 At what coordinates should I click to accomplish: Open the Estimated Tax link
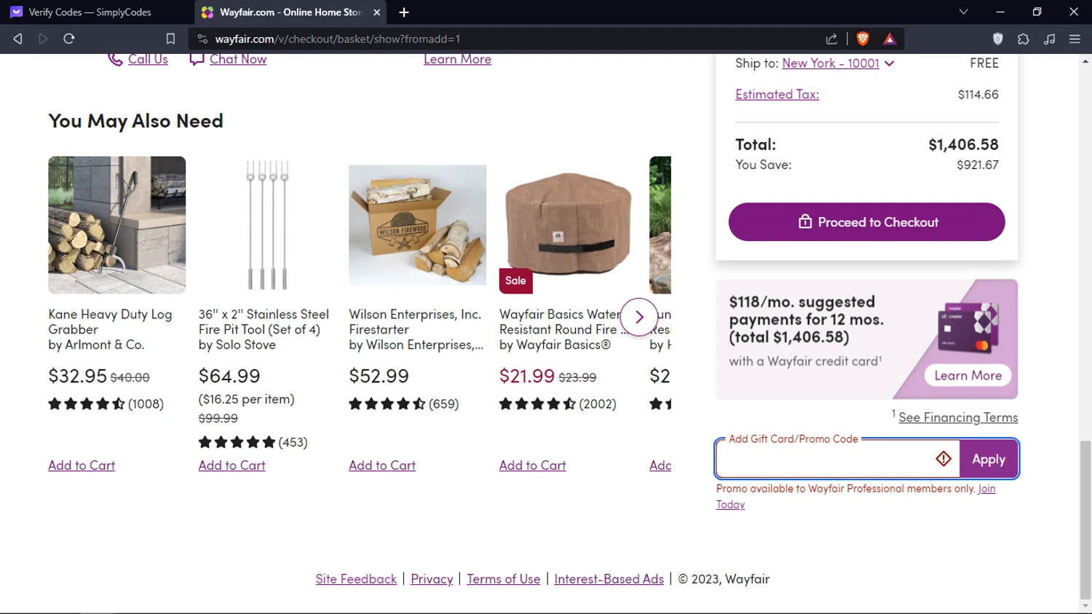pyautogui.click(x=777, y=94)
